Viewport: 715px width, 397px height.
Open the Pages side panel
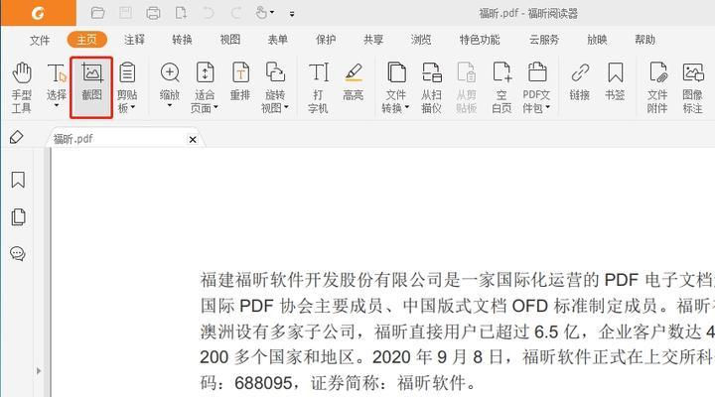tap(18, 217)
